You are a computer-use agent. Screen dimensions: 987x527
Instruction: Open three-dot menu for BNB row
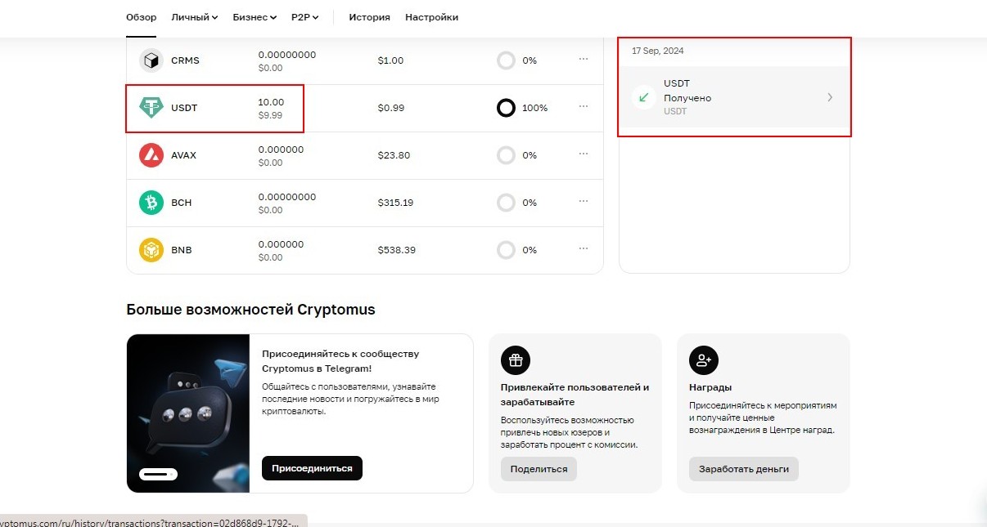click(584, 248)
